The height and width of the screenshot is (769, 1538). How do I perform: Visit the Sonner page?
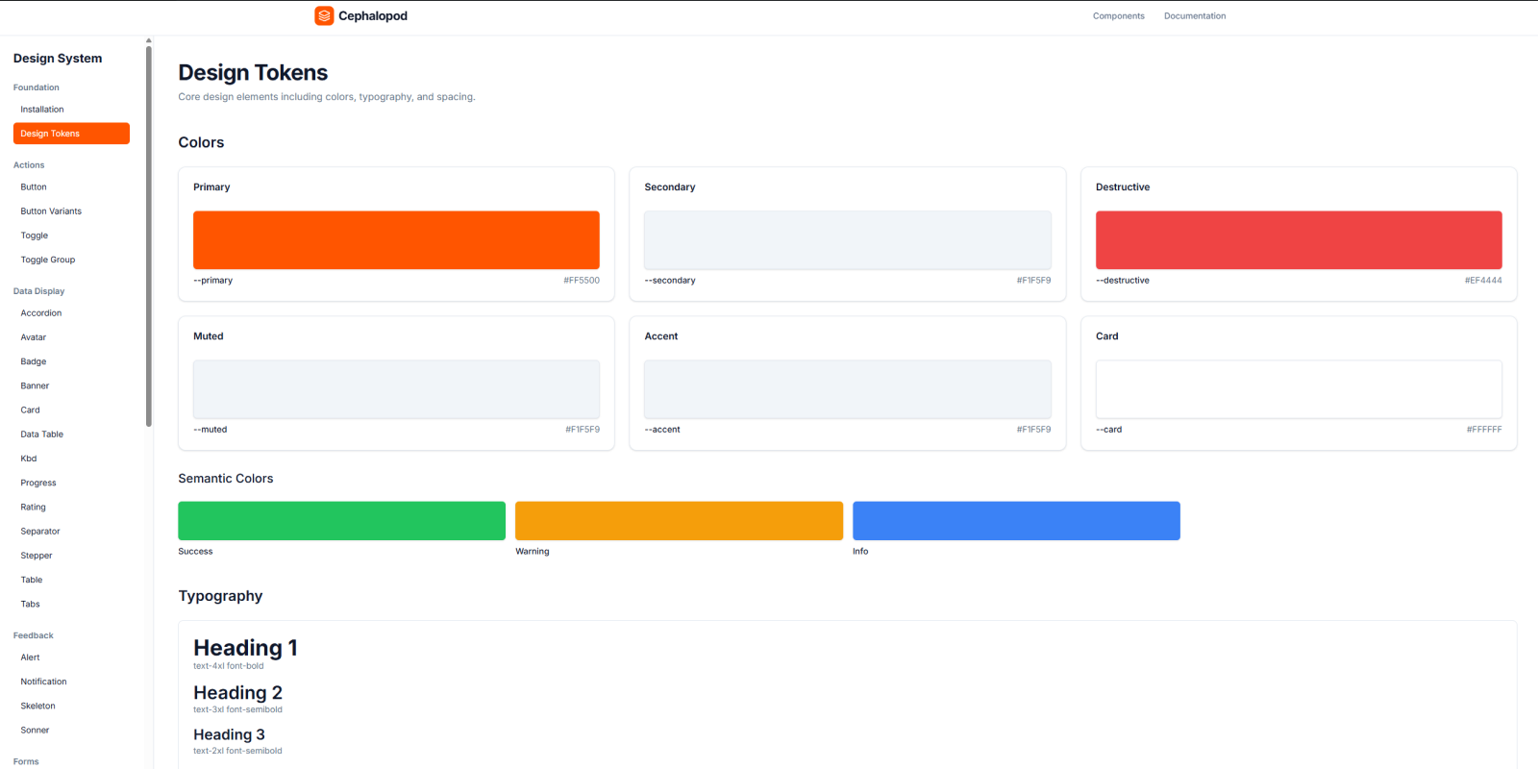tap(71, 731)
